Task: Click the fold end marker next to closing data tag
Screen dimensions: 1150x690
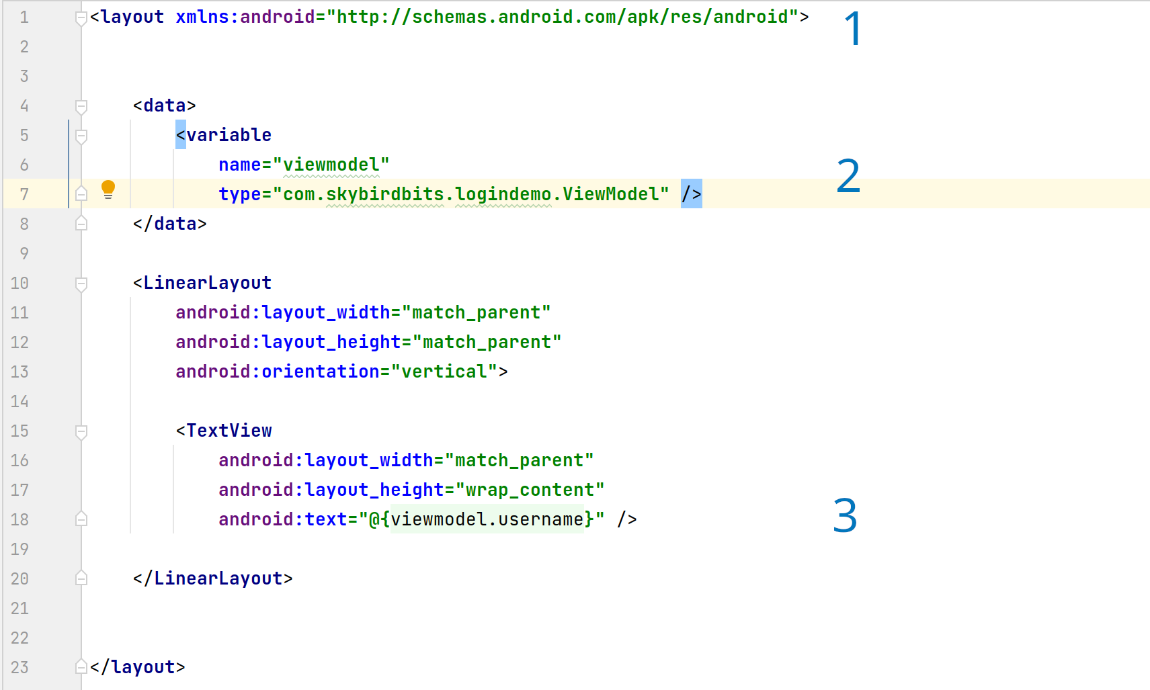Action: [x=81, y=223]
